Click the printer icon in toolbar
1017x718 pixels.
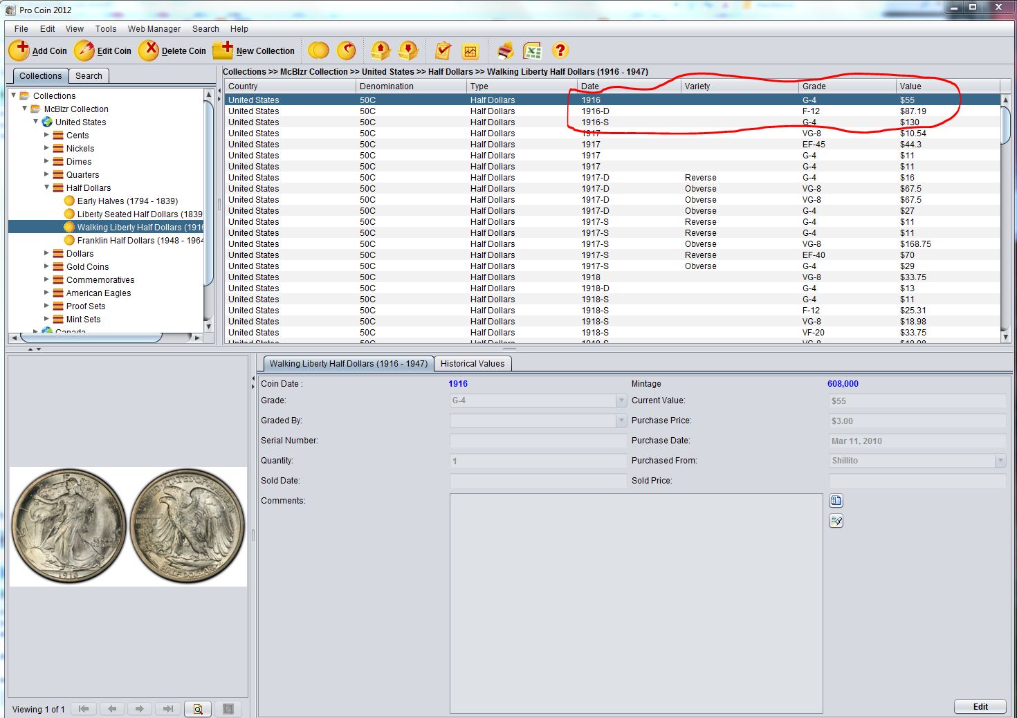[x=506, y=50]
